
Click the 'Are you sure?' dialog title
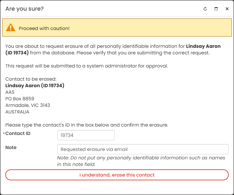click(x=24, y=9)
